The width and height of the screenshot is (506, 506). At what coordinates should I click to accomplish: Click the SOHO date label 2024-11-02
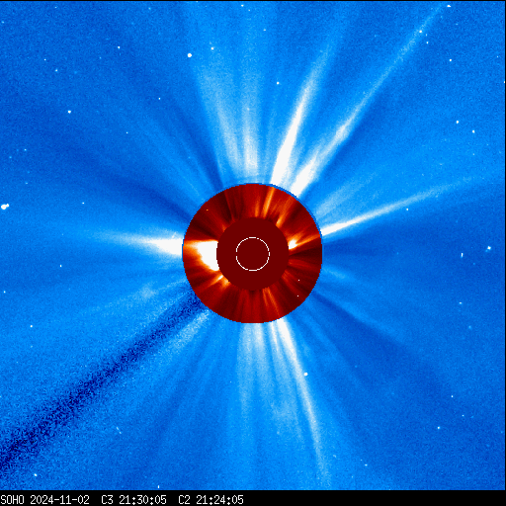click(x=59, y=500)
